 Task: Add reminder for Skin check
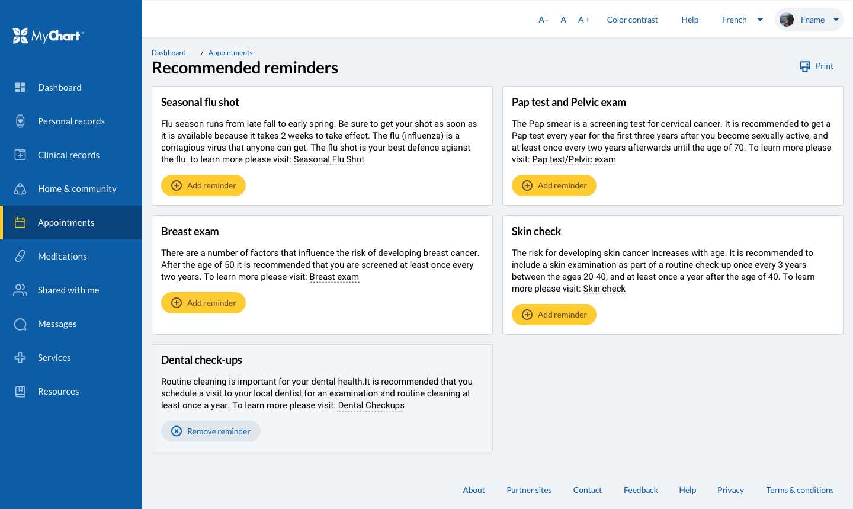click(554, 315)
